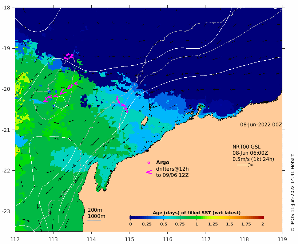Viewport: 298px width, 244px height.
Task: Click the black velocity scale arrow in legend
Action: coord(245,165)
